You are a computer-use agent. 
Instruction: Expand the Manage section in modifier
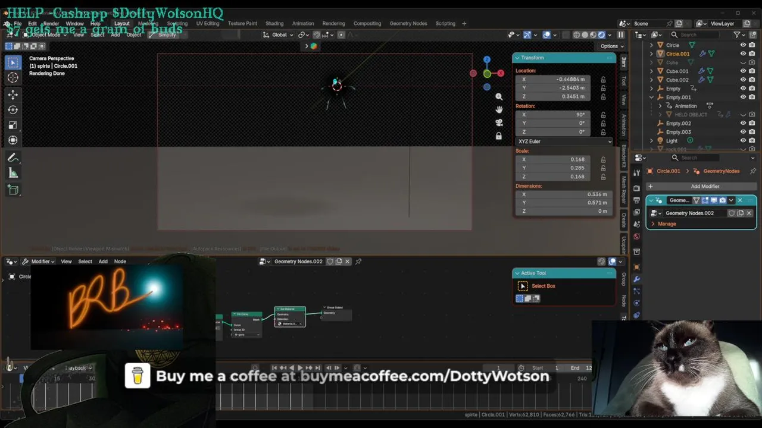coord(667,224)
